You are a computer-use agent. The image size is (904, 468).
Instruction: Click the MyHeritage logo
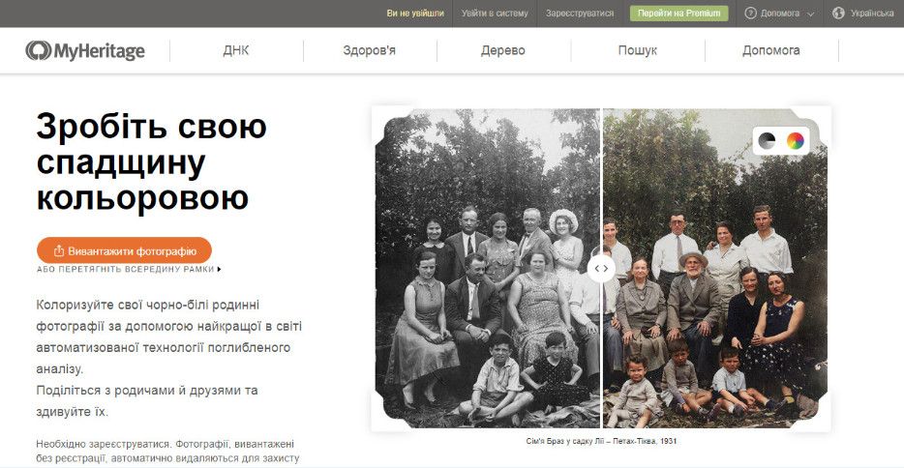click(x=85, y=50)
